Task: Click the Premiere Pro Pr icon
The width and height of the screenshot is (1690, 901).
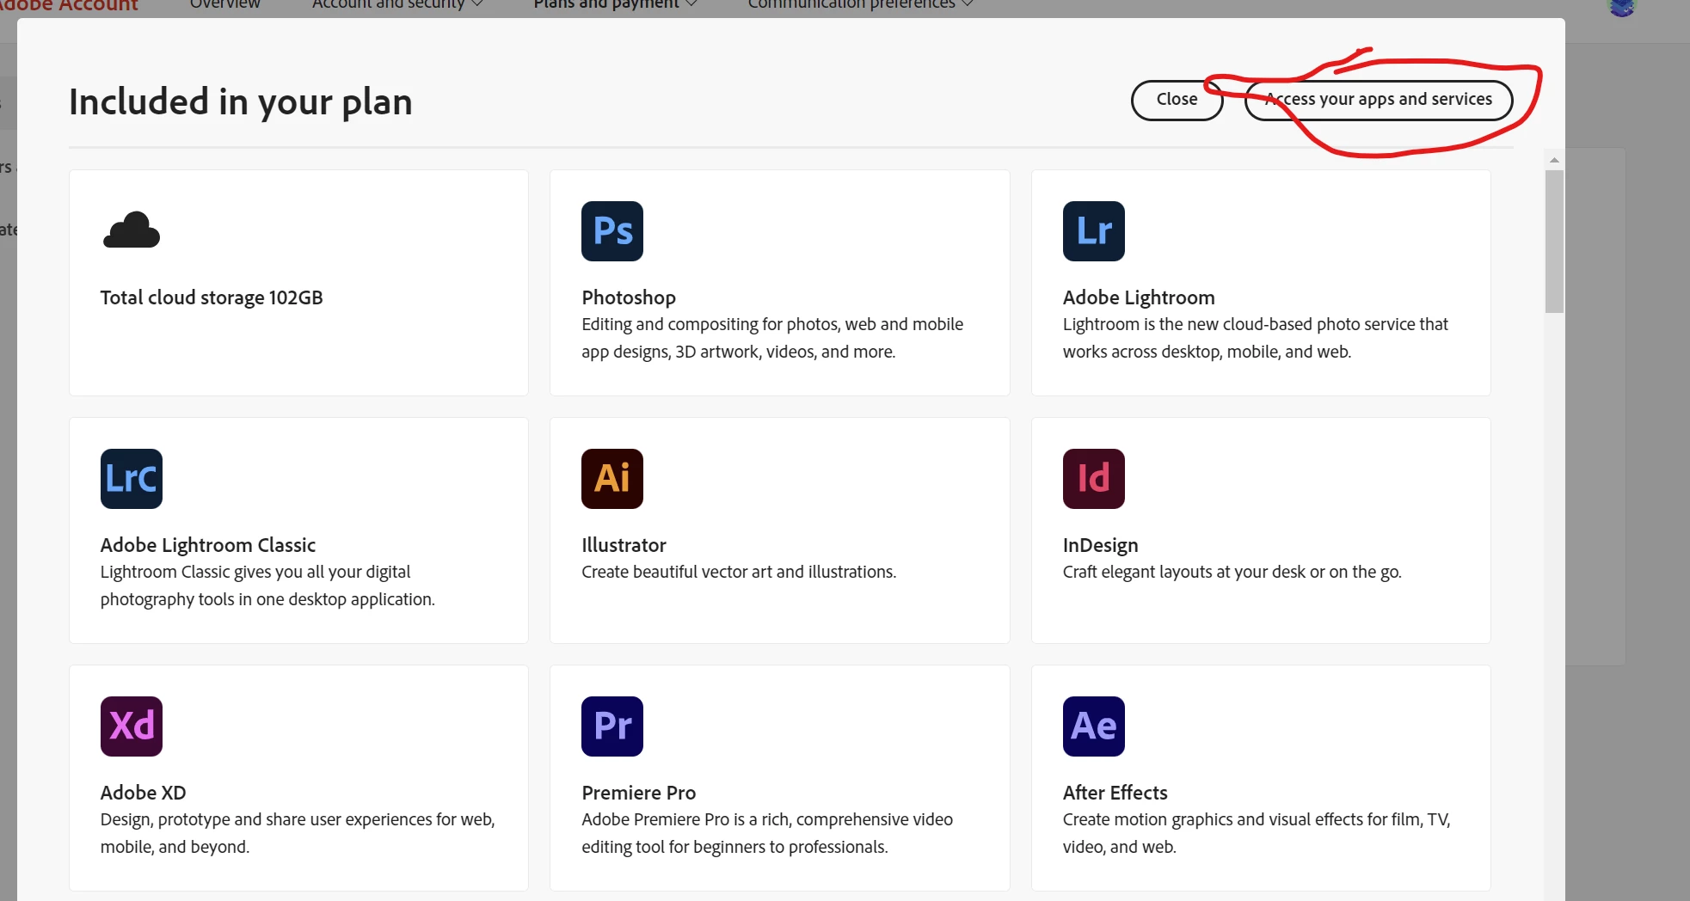Action: point(612,726)
